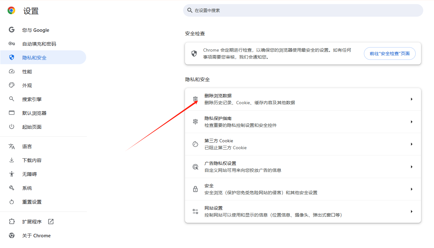Open the 默认浏览器 settings section
This screenshot has height=248, width=434.
[x=43, y=113]
